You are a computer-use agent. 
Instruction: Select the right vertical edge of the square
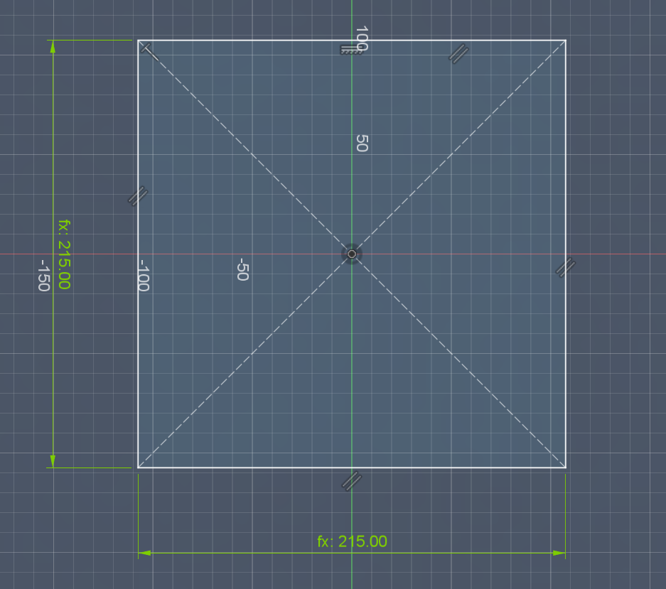coord(566,355)
